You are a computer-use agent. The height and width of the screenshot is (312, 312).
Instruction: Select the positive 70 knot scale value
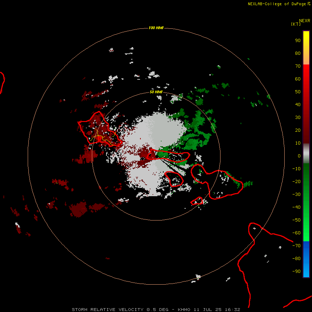tap(298, 66)
